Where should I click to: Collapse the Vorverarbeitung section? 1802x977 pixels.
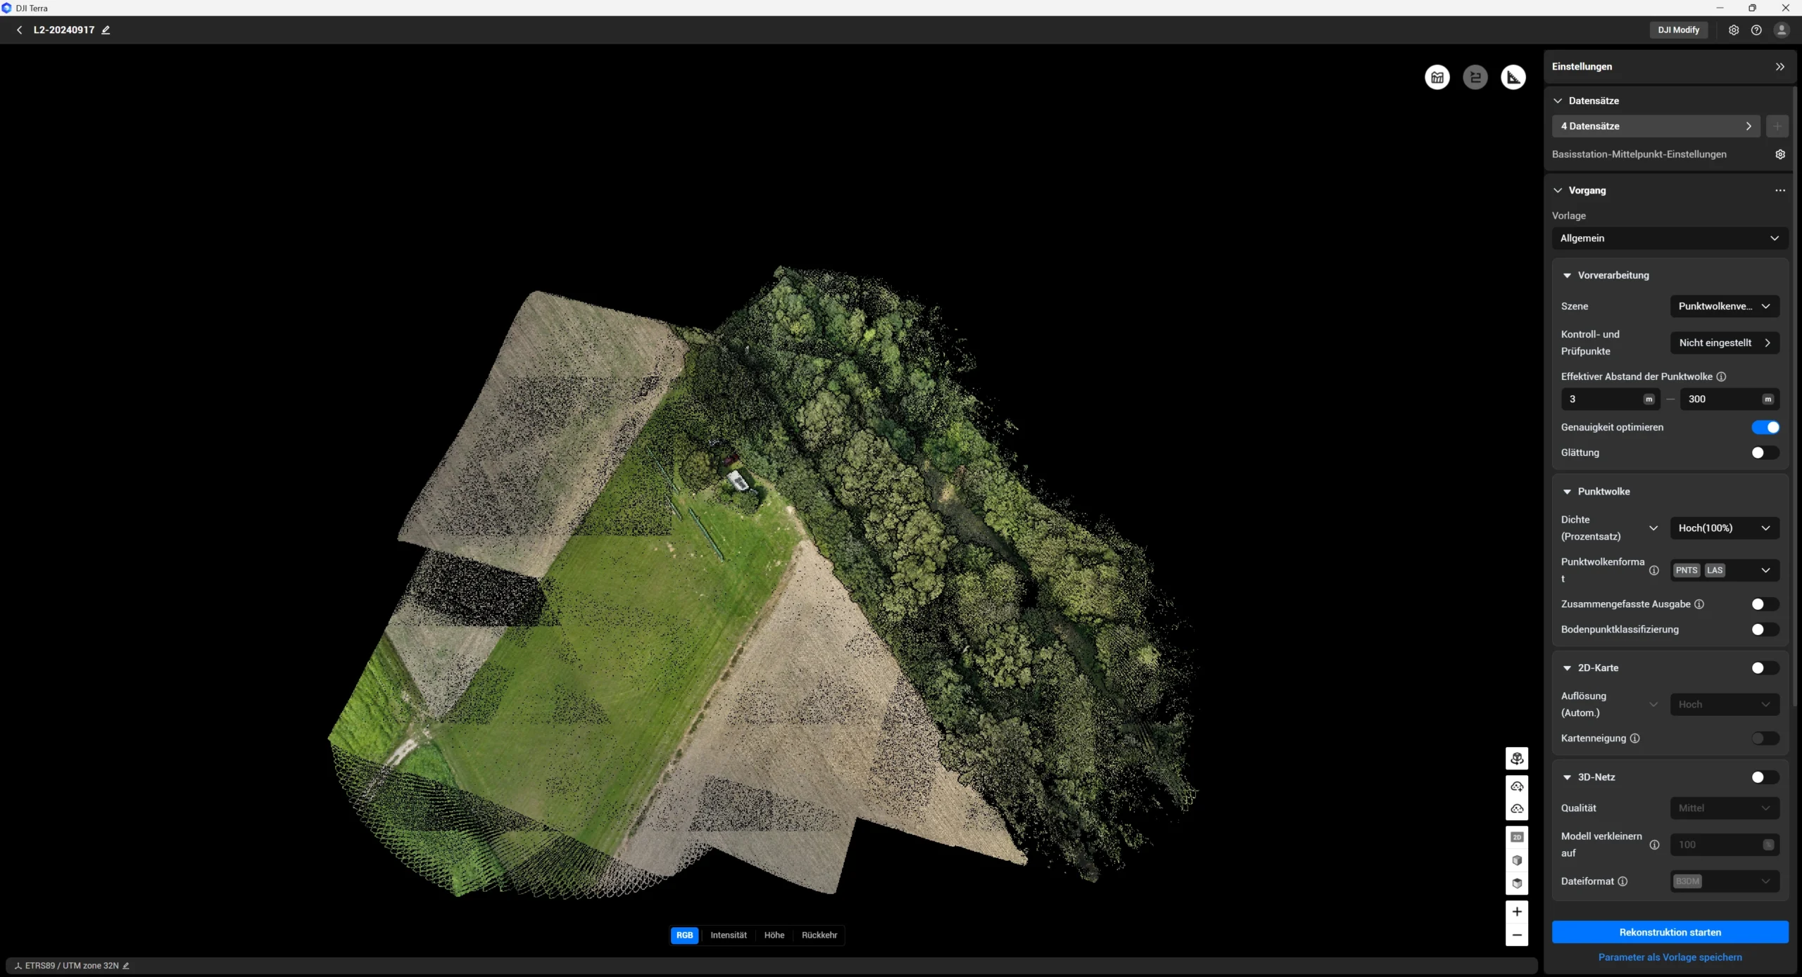pyautogui.click(x=1567, y=276)
